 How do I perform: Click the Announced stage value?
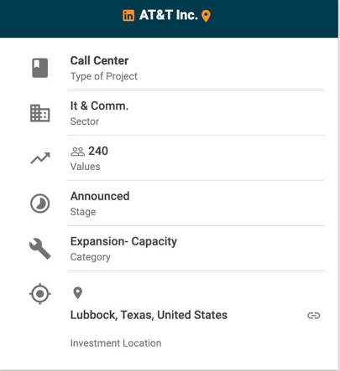click(100, 196)
